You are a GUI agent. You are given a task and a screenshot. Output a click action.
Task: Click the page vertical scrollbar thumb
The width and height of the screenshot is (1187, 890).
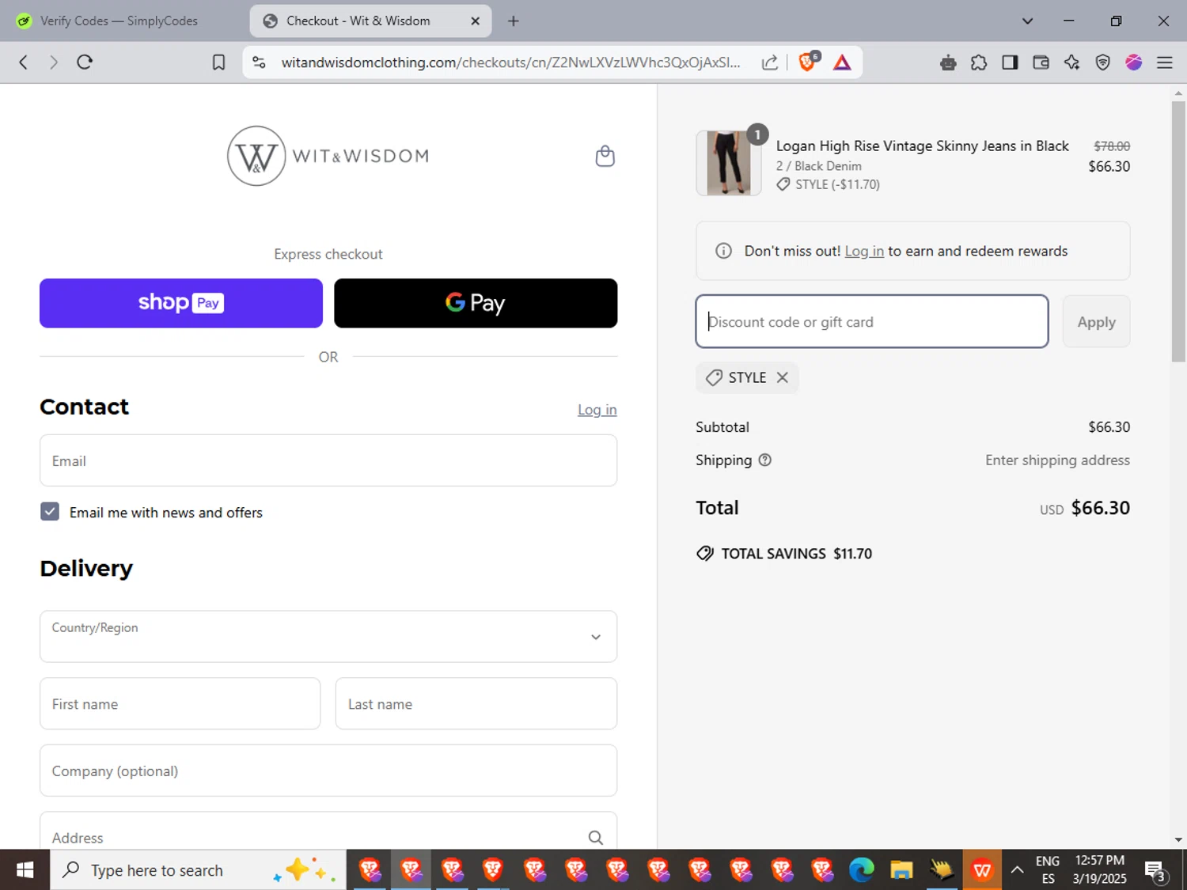(x=1178, y=231)
